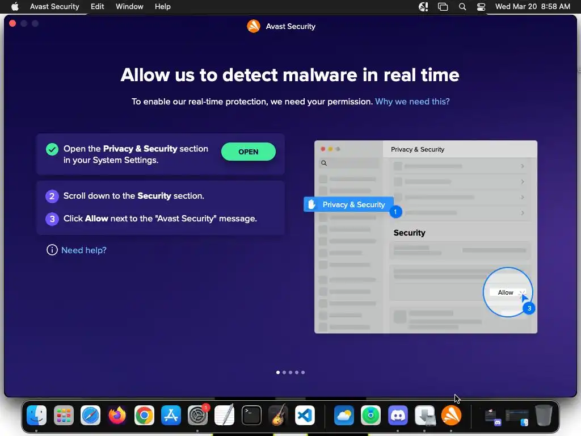Select the fourth onboarding page dot
The height and width of the screenshot is (436, 581).
click(x=297, y=372)
